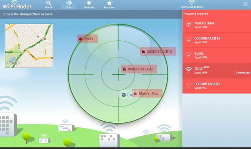This screenshot has width=251, height=149.
Task: Open the Search tool
Action: point(49,5)
